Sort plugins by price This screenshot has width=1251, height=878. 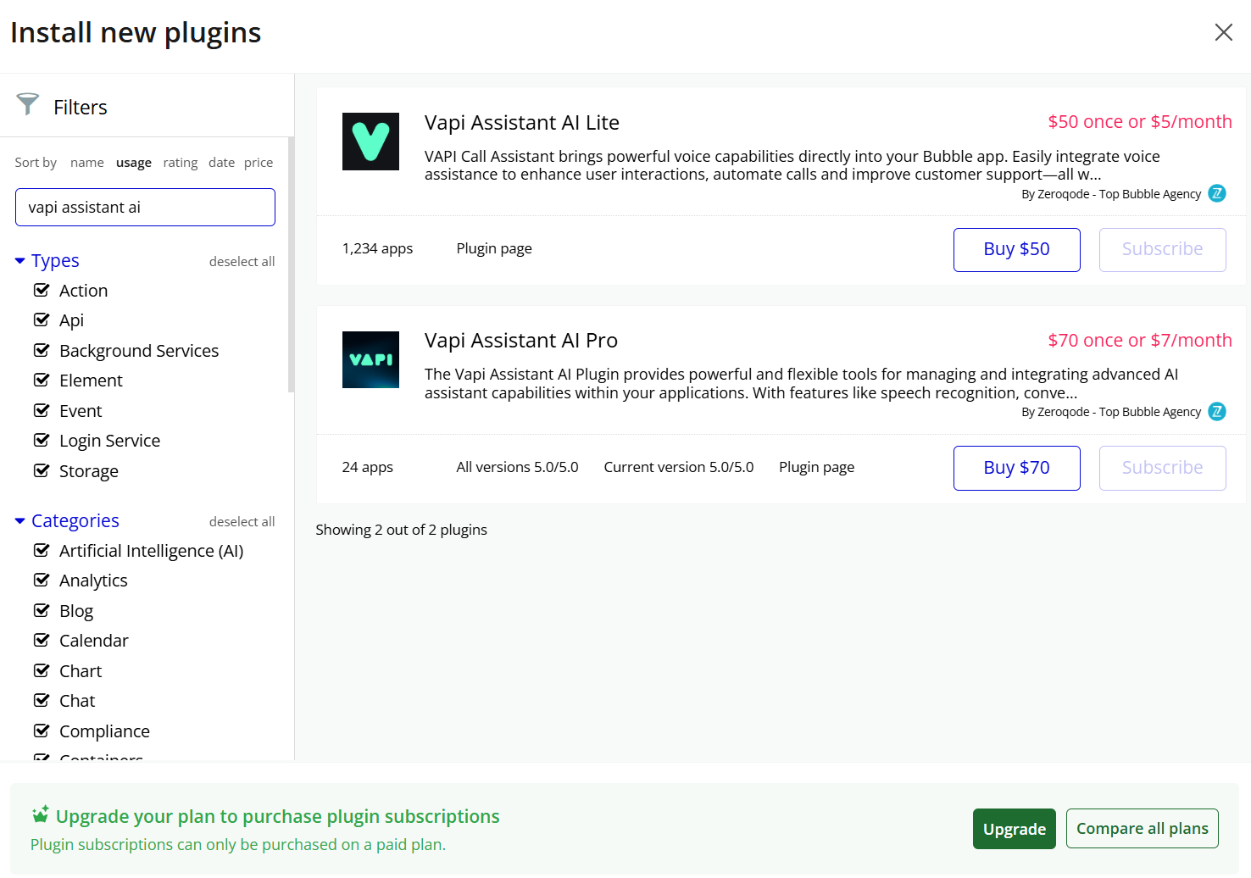[x=259, y=163]
